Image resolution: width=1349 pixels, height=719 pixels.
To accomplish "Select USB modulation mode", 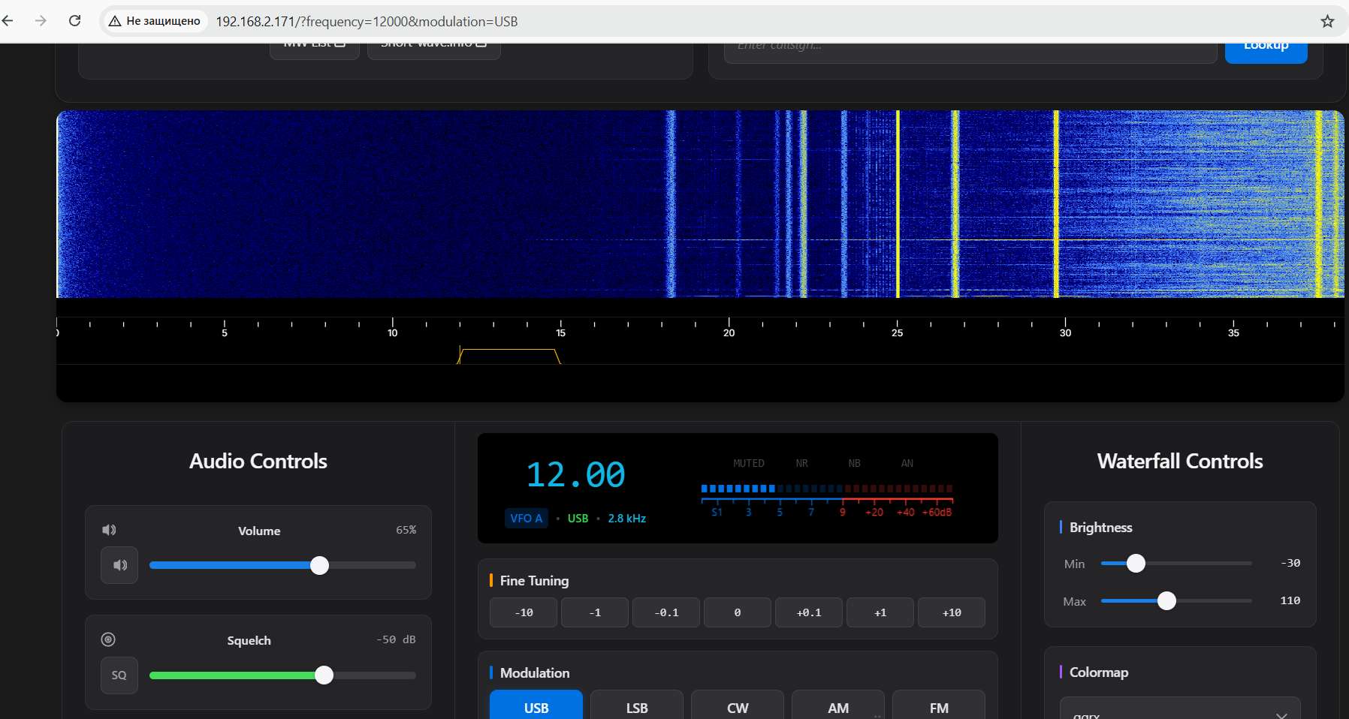I will pos(536,707).
